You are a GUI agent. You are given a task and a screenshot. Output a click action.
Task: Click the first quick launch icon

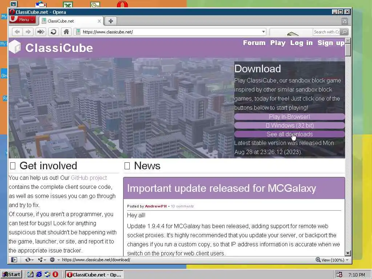pos(31,275)
